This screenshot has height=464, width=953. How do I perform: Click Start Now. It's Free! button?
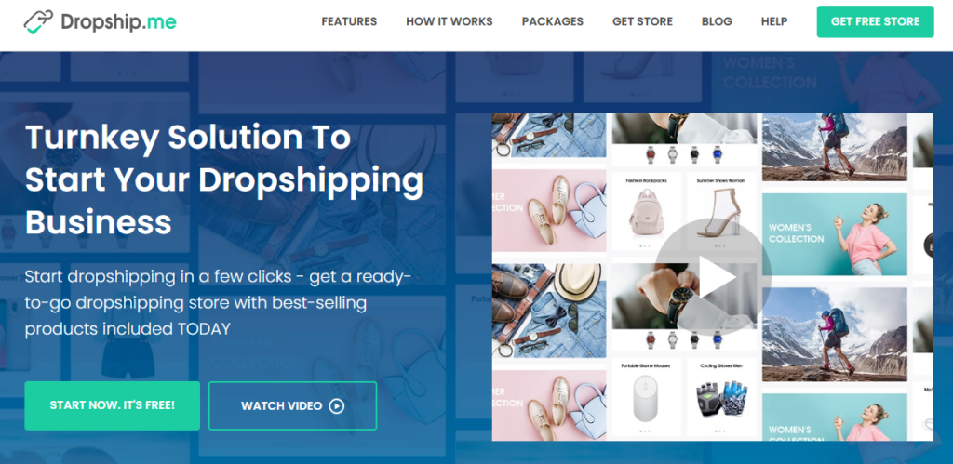[112, 405]
